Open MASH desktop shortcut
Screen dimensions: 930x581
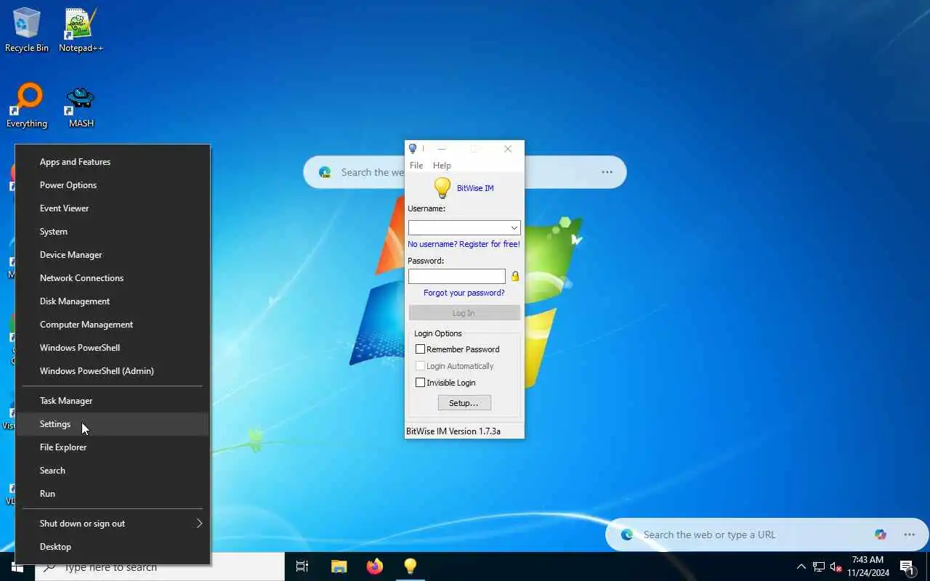click(x=81, y=106)
